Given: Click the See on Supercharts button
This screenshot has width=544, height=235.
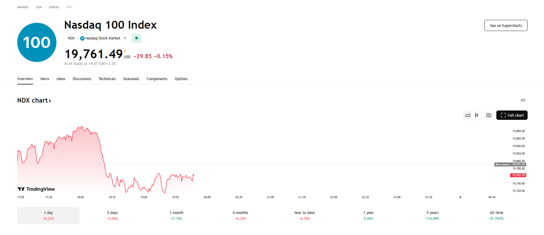Looking at the screenshot, I should [506, 25].
